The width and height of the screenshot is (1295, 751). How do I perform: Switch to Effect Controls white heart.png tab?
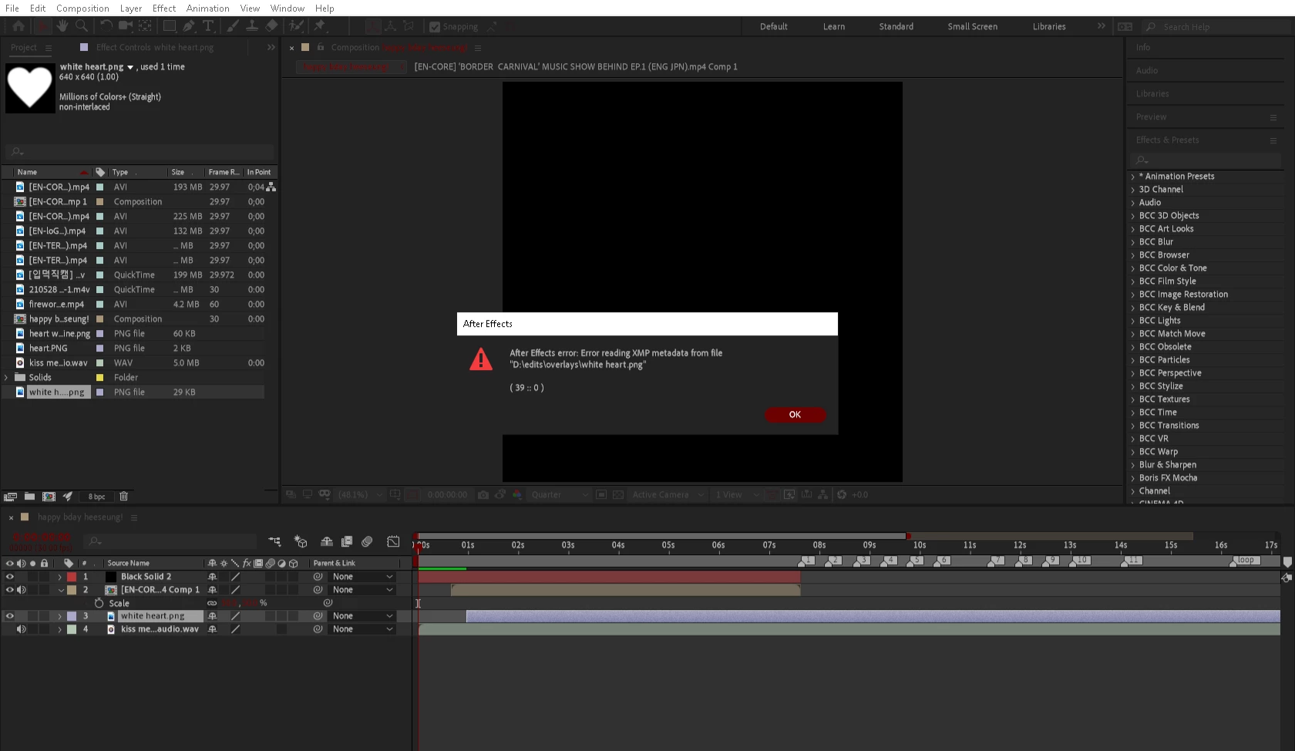tap(155, 48)
